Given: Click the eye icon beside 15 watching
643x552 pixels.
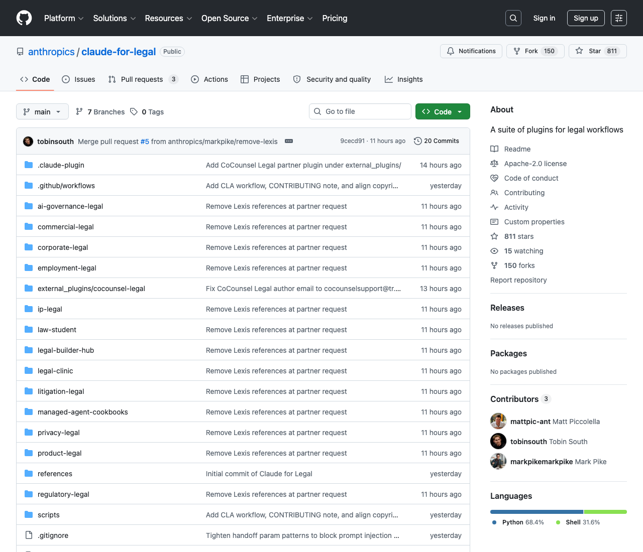Looking at the screenshot, I should pos(494,251).
